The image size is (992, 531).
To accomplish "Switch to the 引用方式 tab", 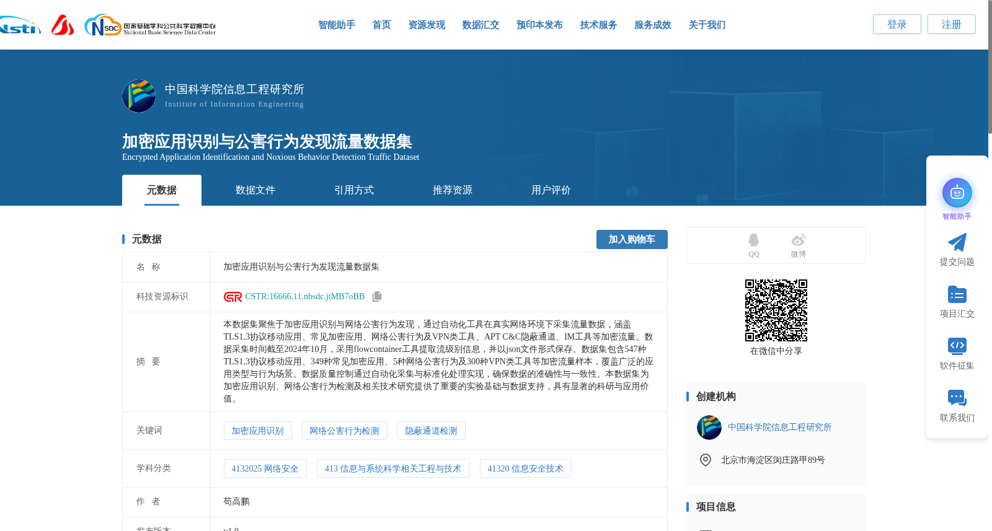I will pyautogui.click(x=354, y=190).
